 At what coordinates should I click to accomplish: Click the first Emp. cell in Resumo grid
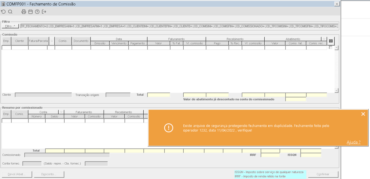point(7,121)
